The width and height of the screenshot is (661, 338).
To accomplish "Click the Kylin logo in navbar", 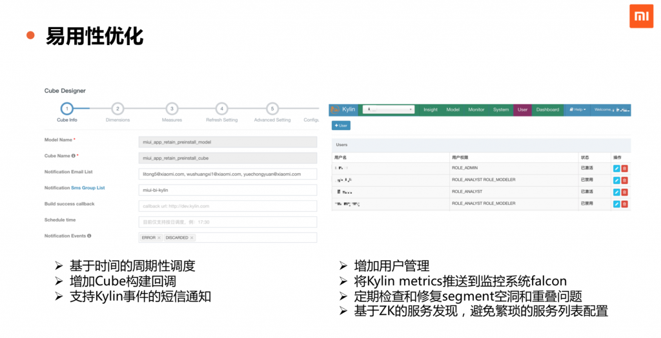I will [x=343, y=110].
